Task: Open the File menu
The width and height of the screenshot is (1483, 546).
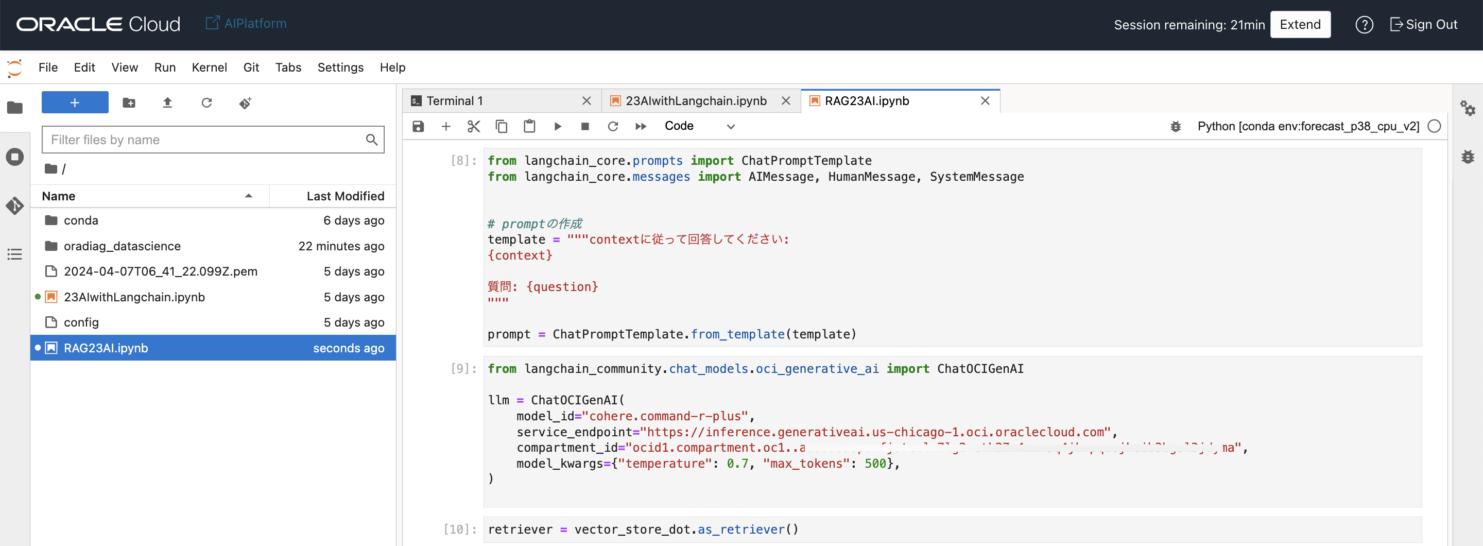Action: [x=48, y=67]
